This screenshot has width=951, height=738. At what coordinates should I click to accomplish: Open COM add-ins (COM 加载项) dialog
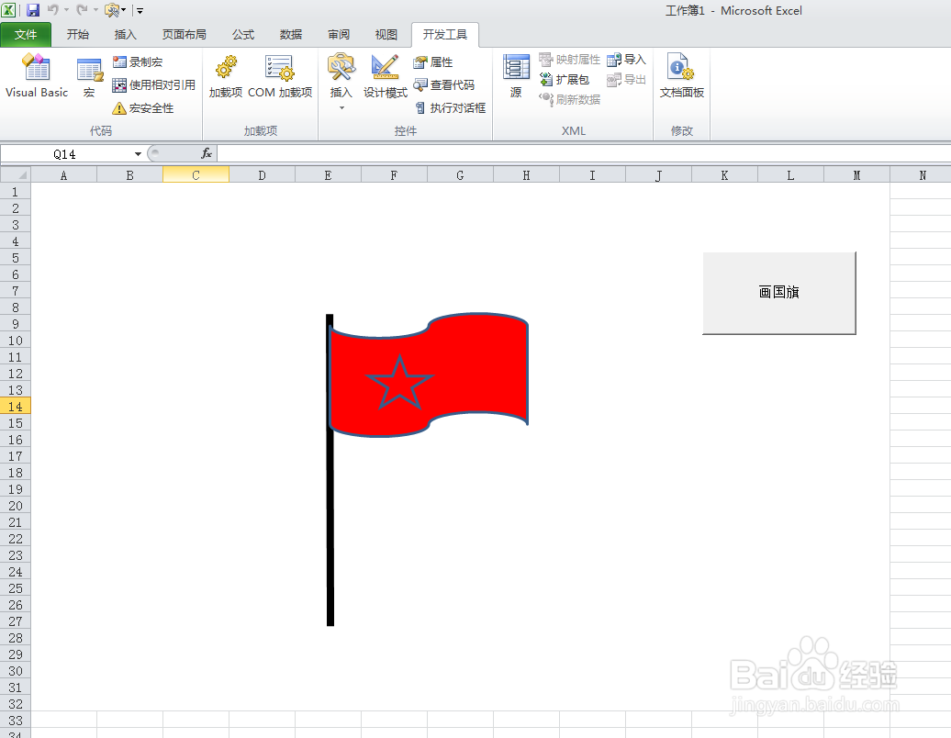click(x=280, y=76)
